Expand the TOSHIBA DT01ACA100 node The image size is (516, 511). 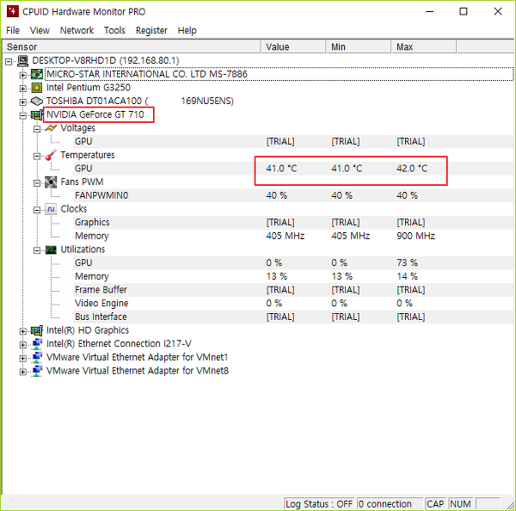pyautogui.click(x=22, y=102)
